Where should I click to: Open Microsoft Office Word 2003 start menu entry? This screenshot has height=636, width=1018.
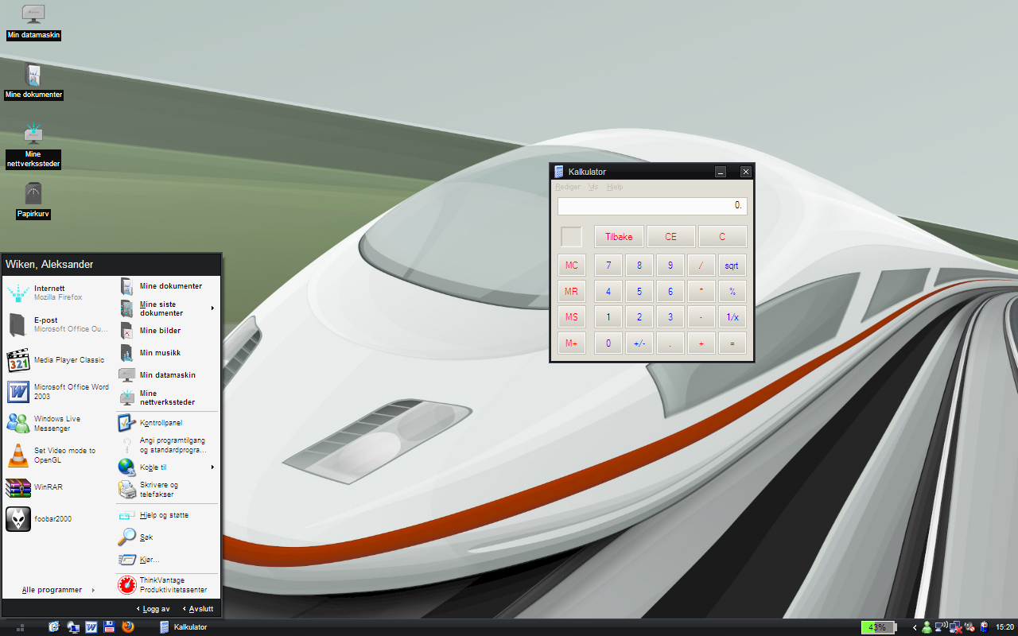58,392
